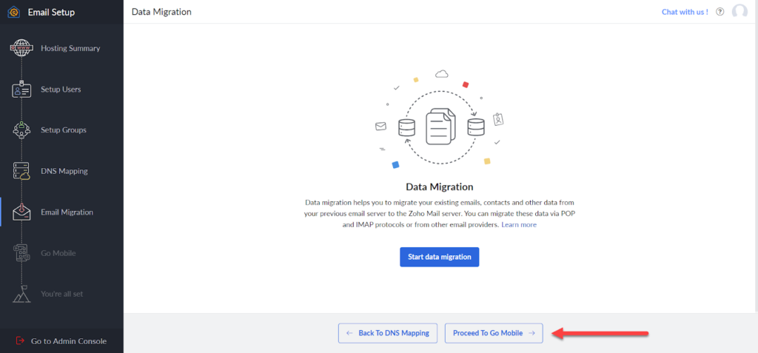The image size is (758, 353).
Task: Select Email Migration step
Action: point(67,212)
